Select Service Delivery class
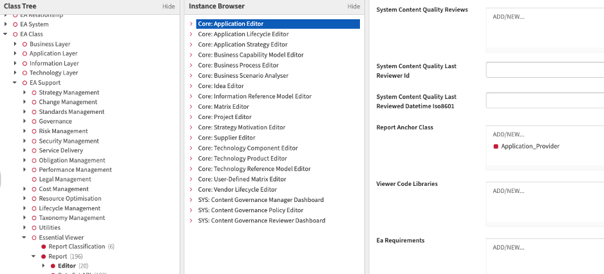The height and width of the screenshot is (274, 604). (61, 150)
